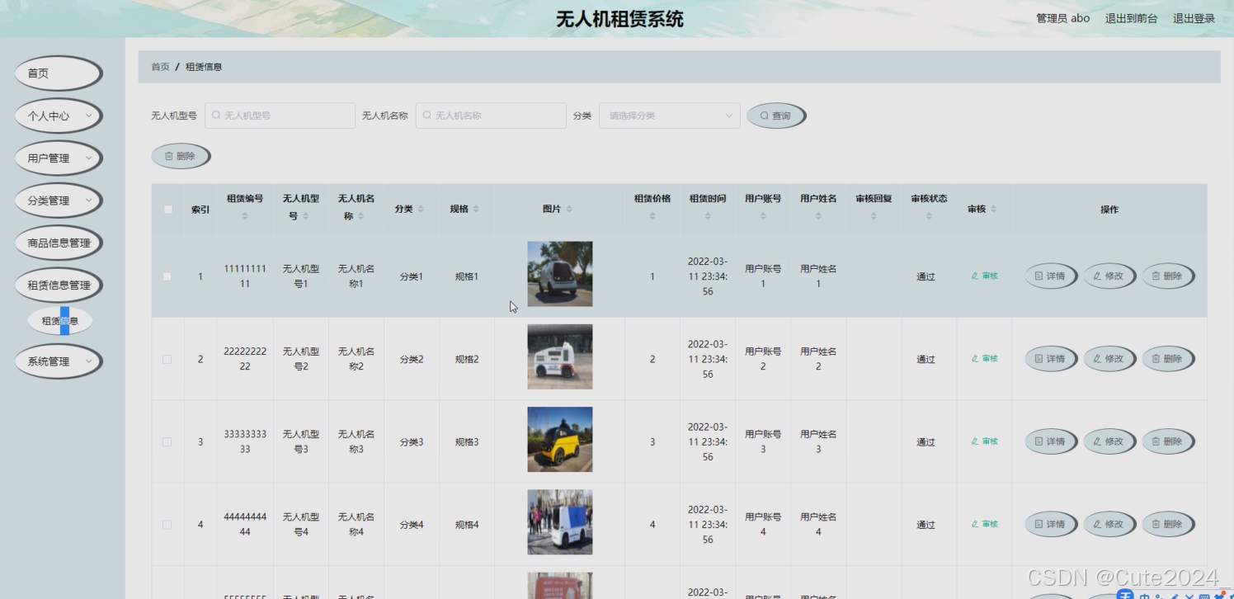Sort by 用户姓名 column sort icon
The image size is (1234, 599).
point(818,216)
